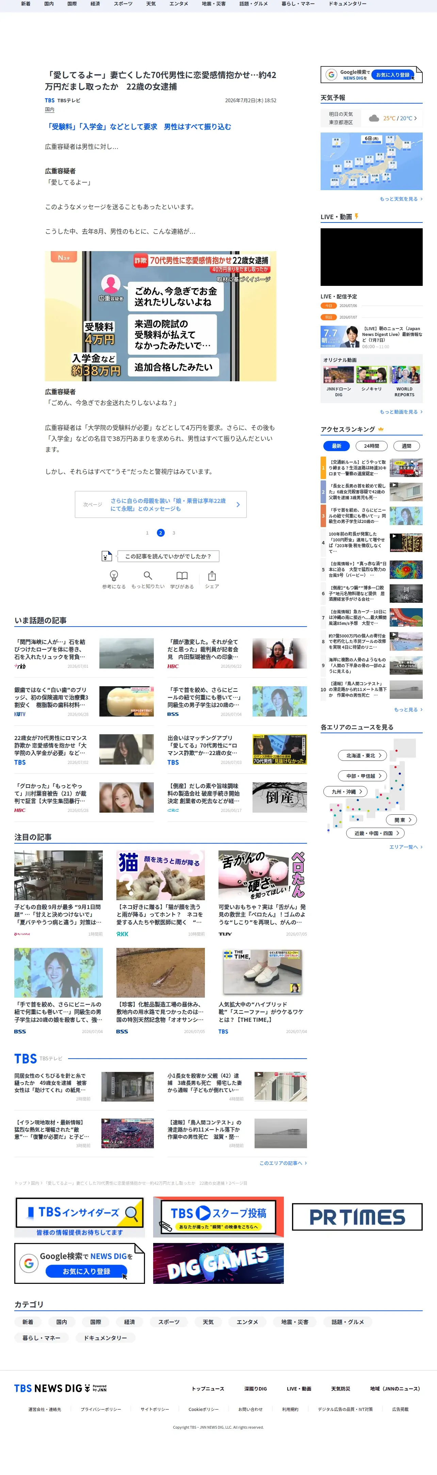
Task: Open the イラン現地取材・最新情報 headline
Action: pos(52,1129)
